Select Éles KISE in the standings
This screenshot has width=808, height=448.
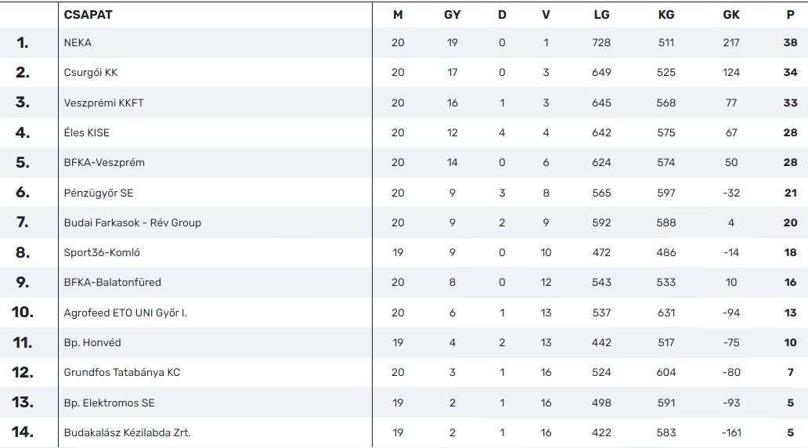[87, 132]
